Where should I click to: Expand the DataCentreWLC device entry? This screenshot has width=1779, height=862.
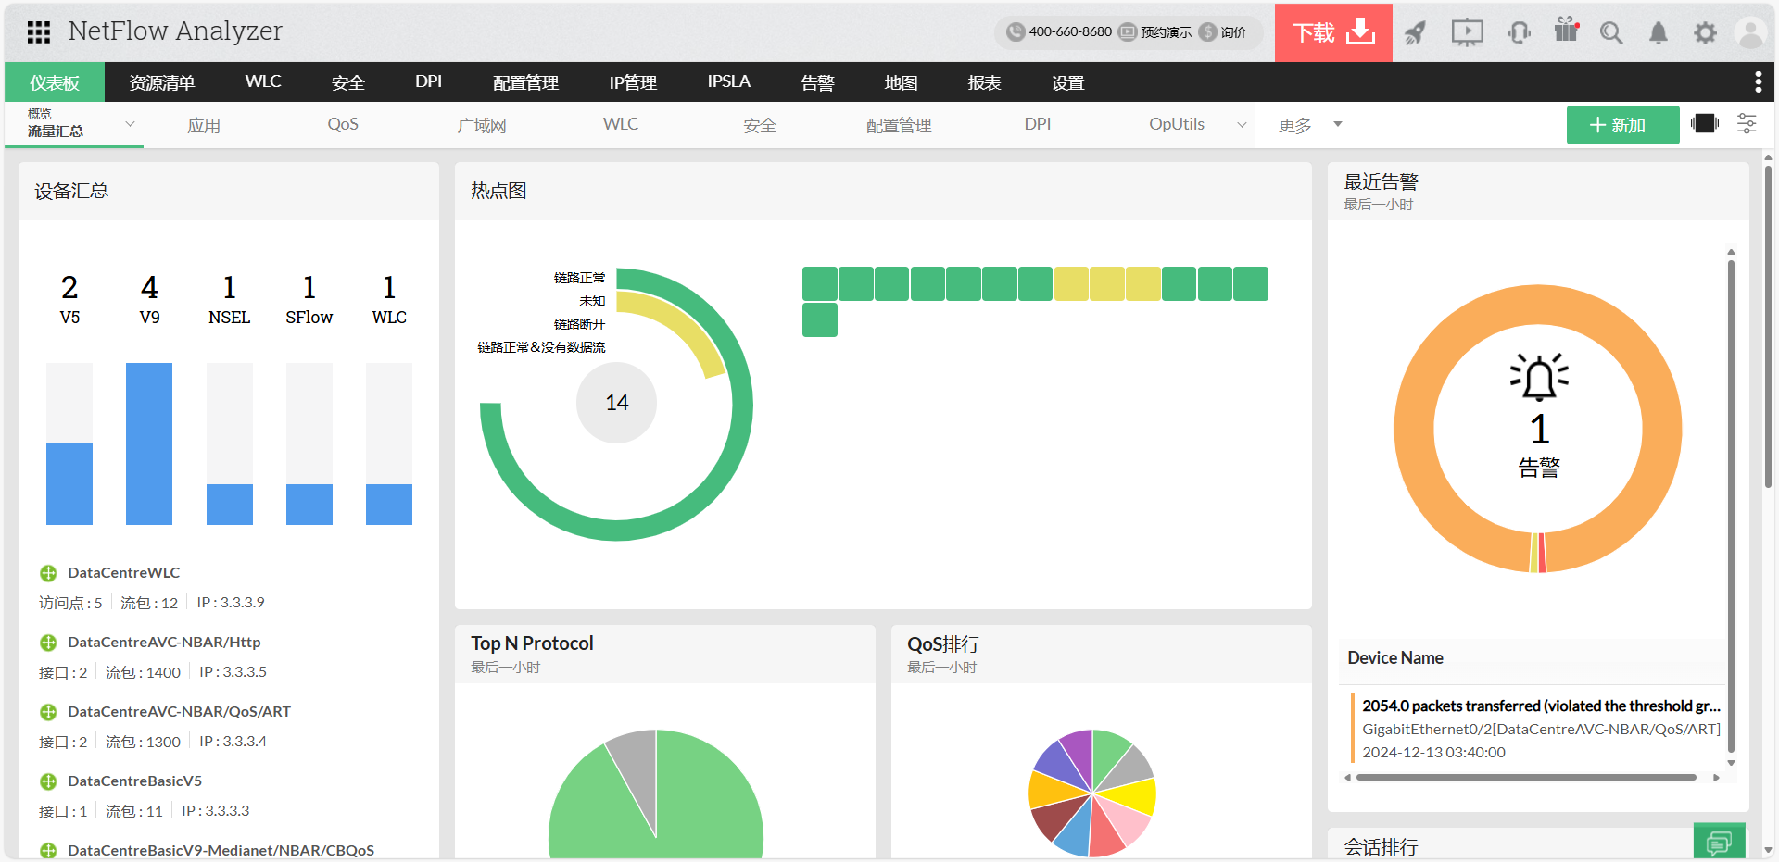48,573
